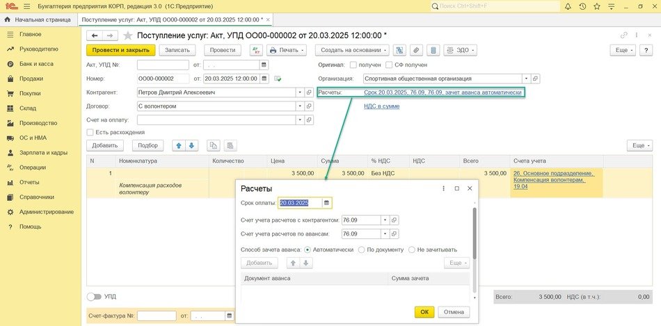
Task: Toggle the УПД switch
Action: (x=93, y=296)
